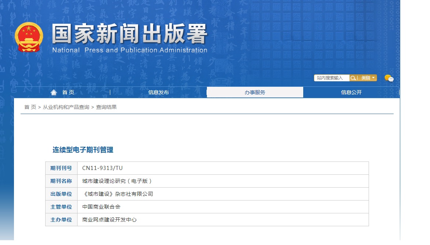Click the 站内搜索输入 search field
430x245 pixels.
332,78
